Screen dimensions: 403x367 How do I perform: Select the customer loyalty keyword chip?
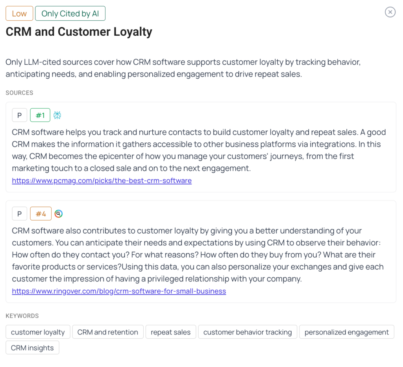click(x=38, y=332)
